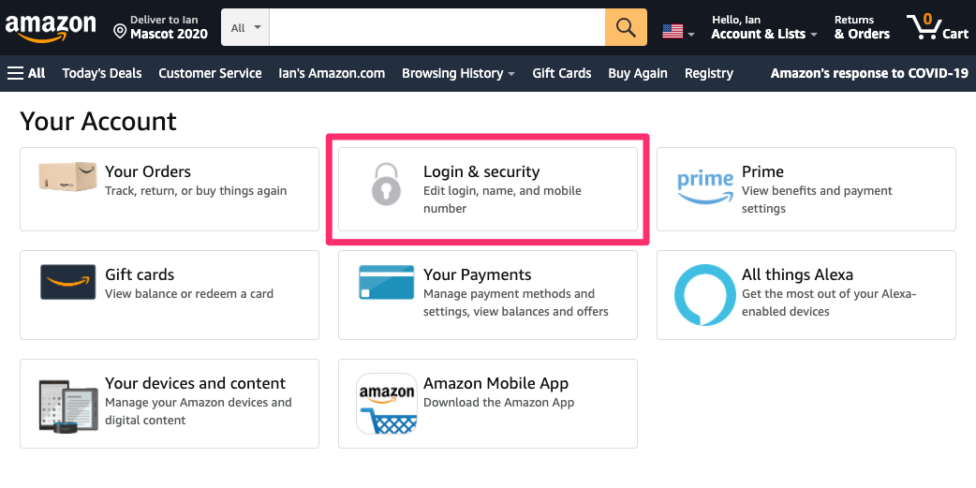Open Amazon's response to COVID-19 link
Screen dimensions: 976x488
click(x=869, y=73)
